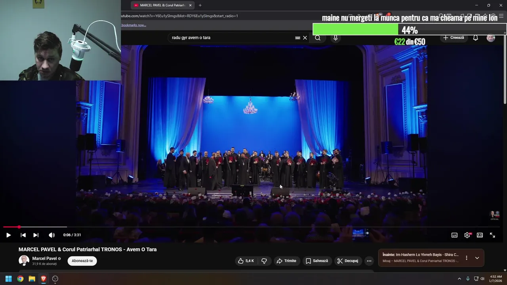This screenshot has height=285, width=507.
Task: Open mix playlist options menu
Action: [466, 258]
